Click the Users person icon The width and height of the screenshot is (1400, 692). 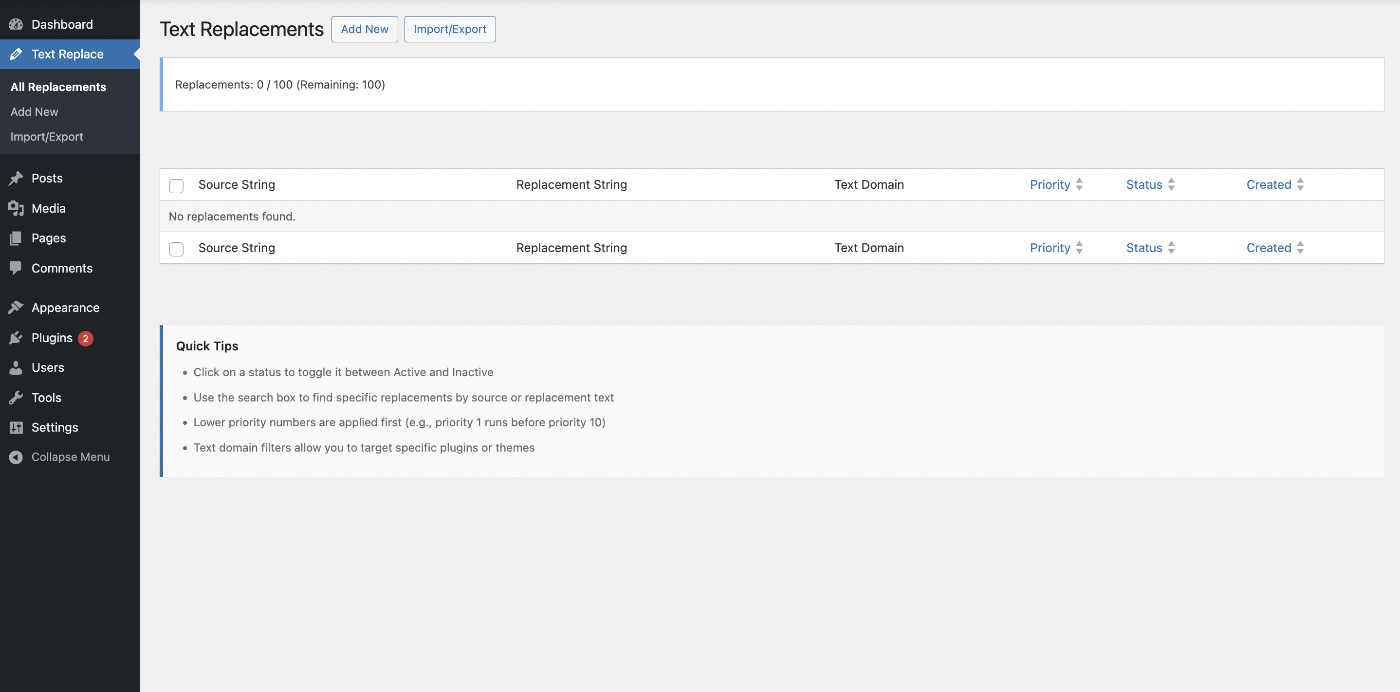pyautogui.click(x=16, y=367)
